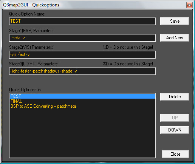This screenshot has width=195, height=164.
Task: Click the Quick-Option Name label
Action: coord(27,14)
